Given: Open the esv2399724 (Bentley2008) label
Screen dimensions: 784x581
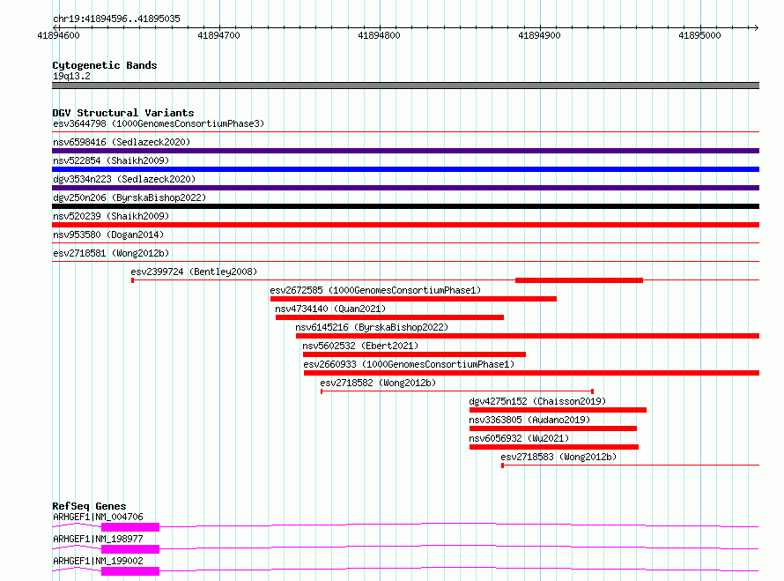Looking at the screenshot, I should [194, 272].
